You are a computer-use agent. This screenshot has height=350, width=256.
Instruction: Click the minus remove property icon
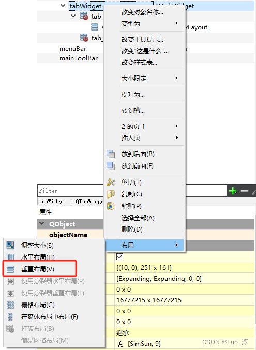(x=245, y=191)
